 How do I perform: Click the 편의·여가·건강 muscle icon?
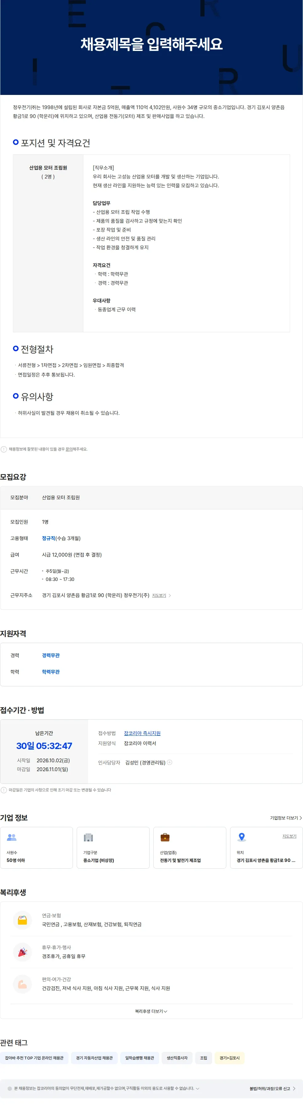coord(22,983)
